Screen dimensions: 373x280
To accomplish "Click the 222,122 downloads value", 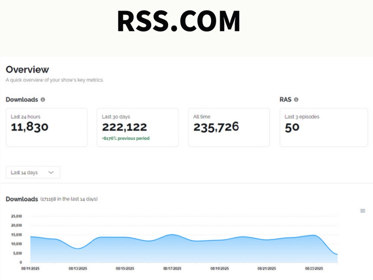I will tap(125, 127).
